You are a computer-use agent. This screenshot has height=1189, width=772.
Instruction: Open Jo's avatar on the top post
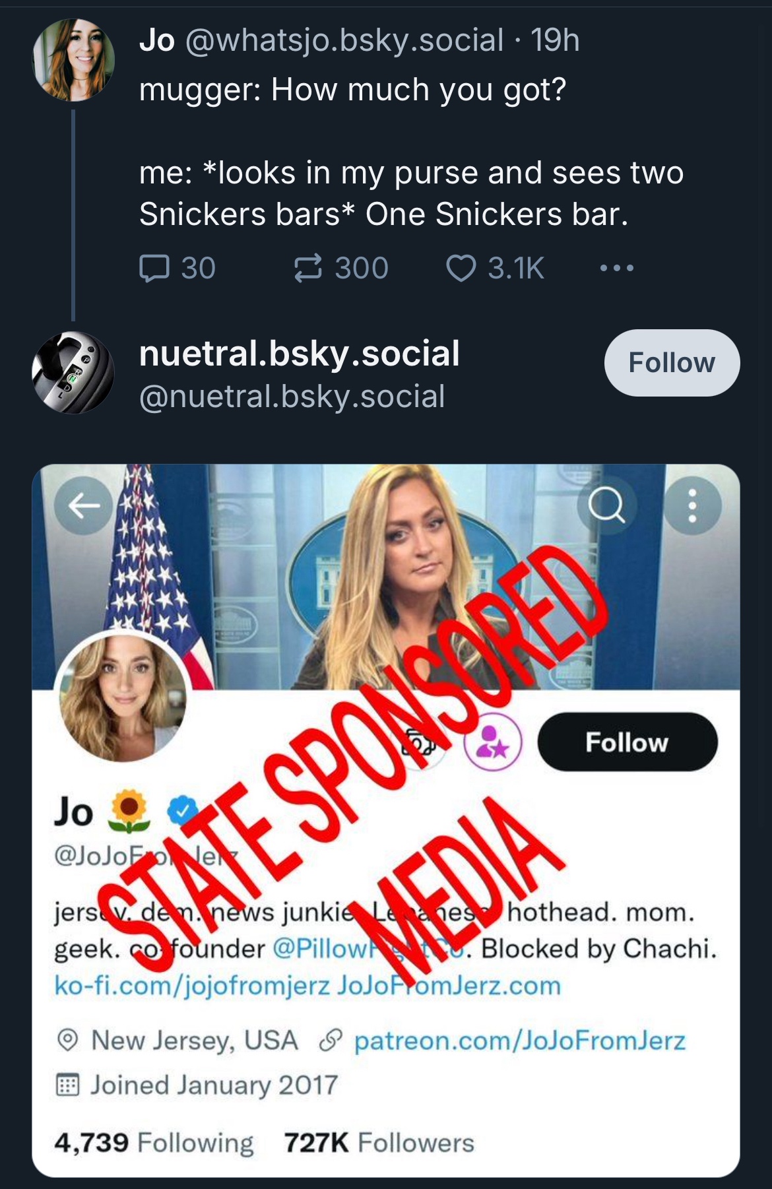(x=73, y=60)
